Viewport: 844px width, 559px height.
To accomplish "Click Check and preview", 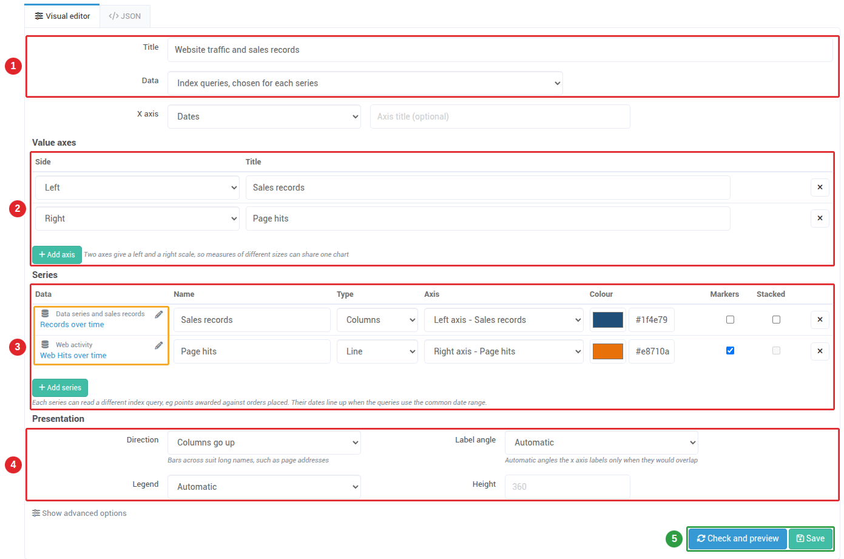I will click(x=738, y=538).
